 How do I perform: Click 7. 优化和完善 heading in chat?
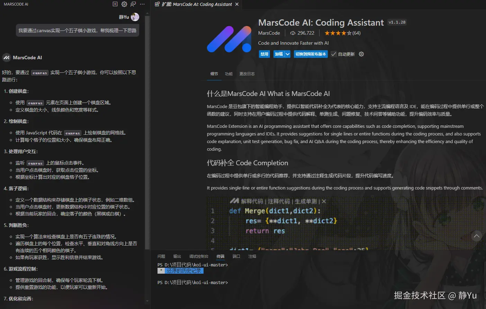[19, 299]
